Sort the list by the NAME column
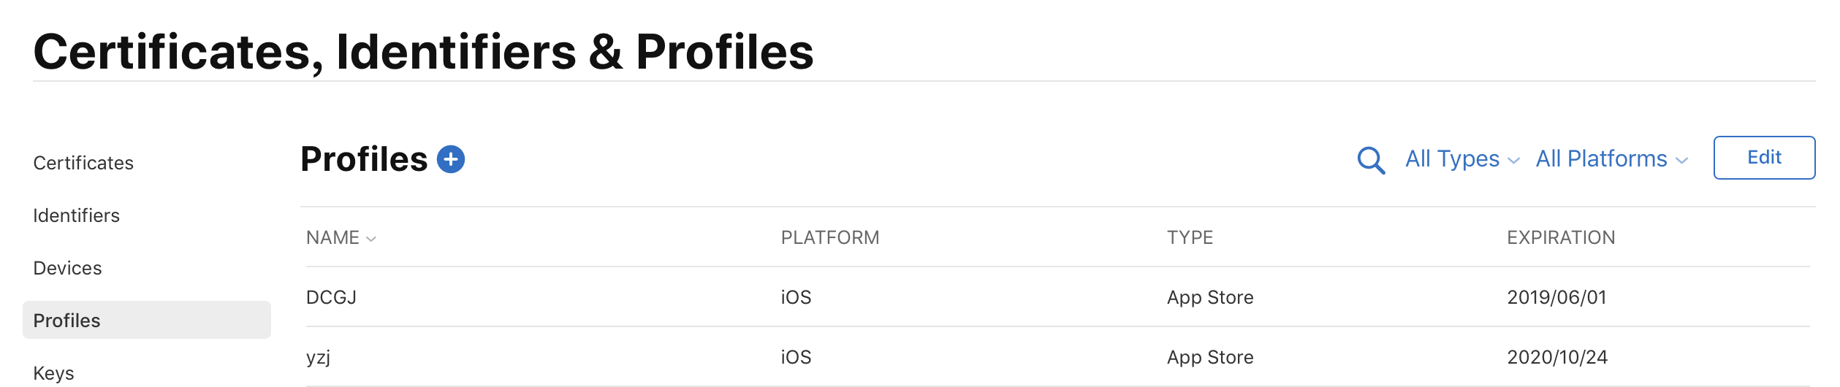 click(341, 238)
